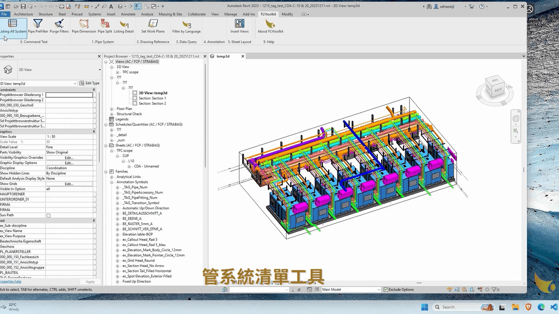Click the filter icon in status bar
The image size is (559, 314).
click(x=494, y=289)
